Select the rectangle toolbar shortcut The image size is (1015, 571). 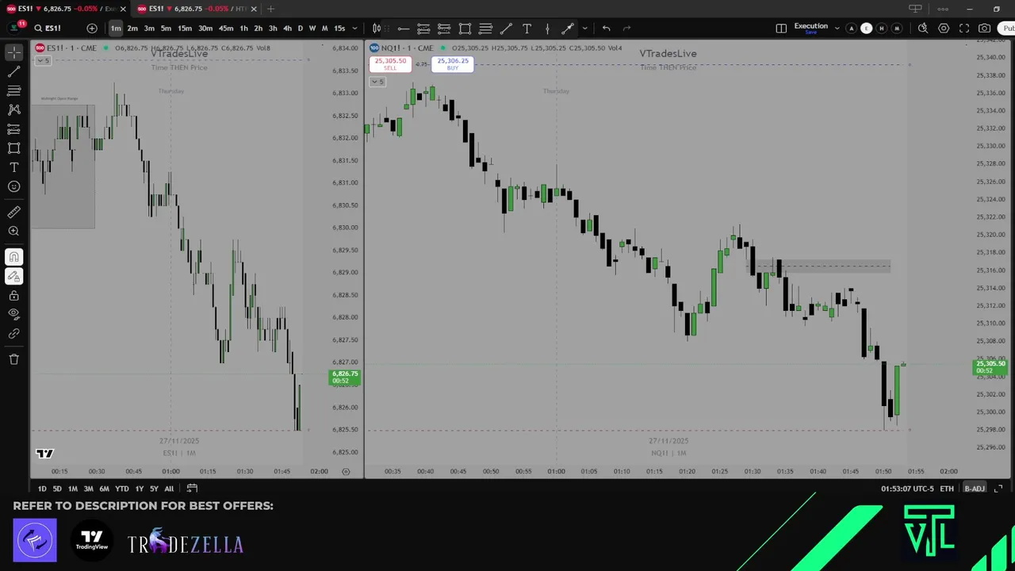[x=465, y=28]
